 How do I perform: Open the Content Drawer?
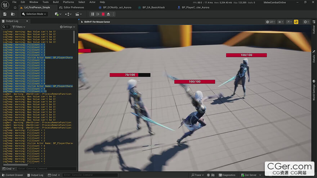pyautogui.click(x=13, y=175)
